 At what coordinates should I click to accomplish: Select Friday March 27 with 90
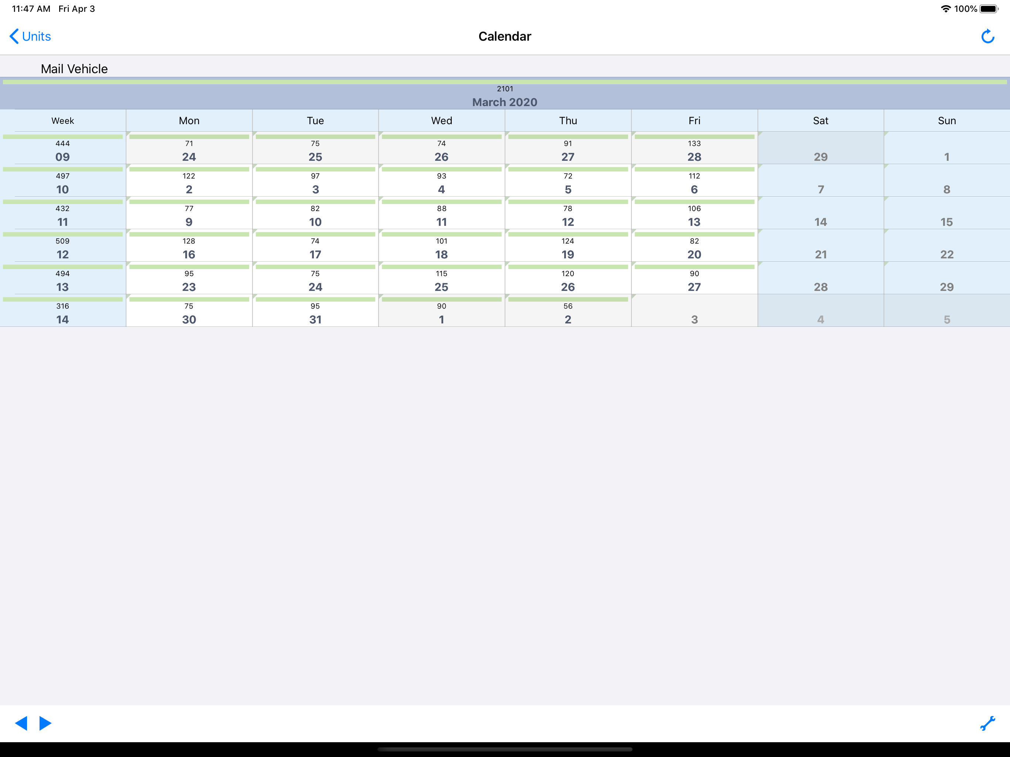pos(695,278)
